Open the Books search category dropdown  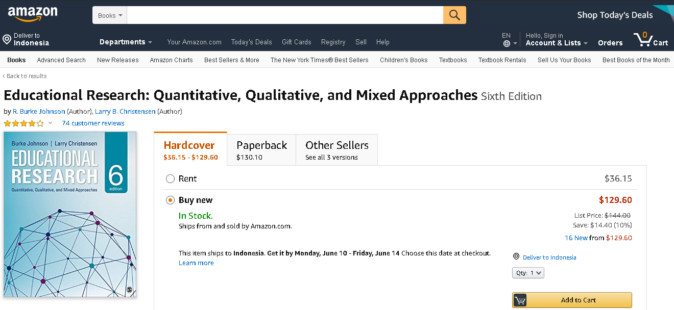point(110,15)
